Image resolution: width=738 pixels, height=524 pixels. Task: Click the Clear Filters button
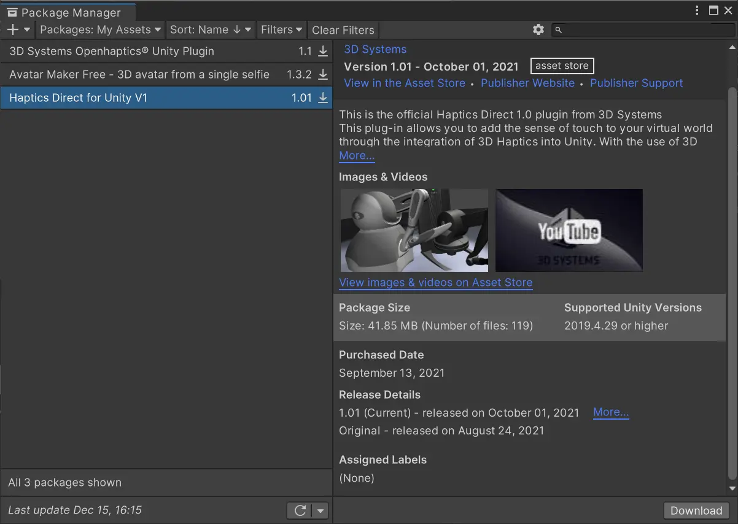tap(343, 29)
